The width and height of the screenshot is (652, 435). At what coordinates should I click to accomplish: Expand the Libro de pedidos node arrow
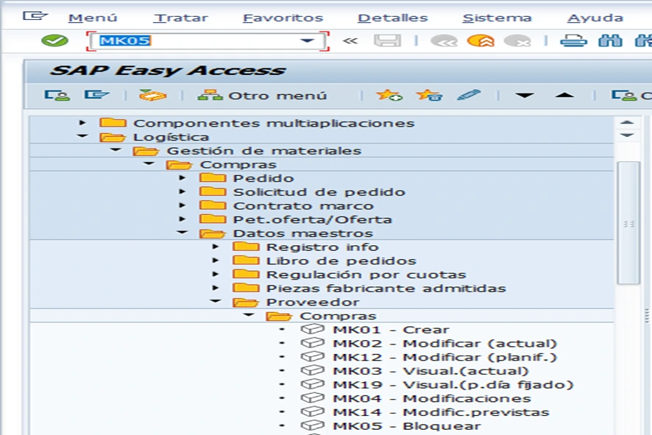point(216,260)
